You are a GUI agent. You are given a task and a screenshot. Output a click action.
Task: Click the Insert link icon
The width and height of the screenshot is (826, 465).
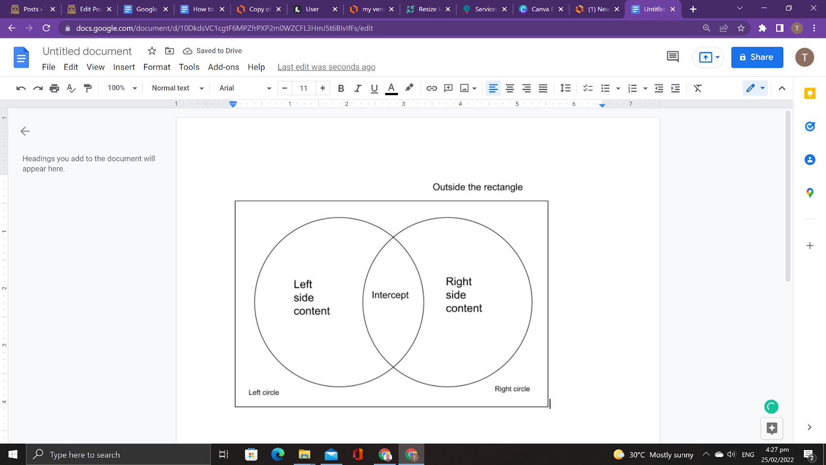click(x=432, y=88)
